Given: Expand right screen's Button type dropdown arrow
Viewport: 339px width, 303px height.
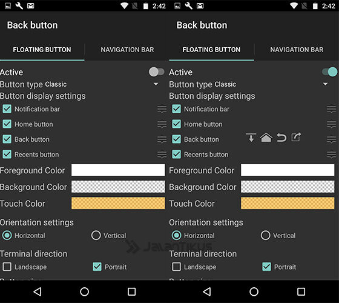Looking at the screenshot, I should (326, 84).
